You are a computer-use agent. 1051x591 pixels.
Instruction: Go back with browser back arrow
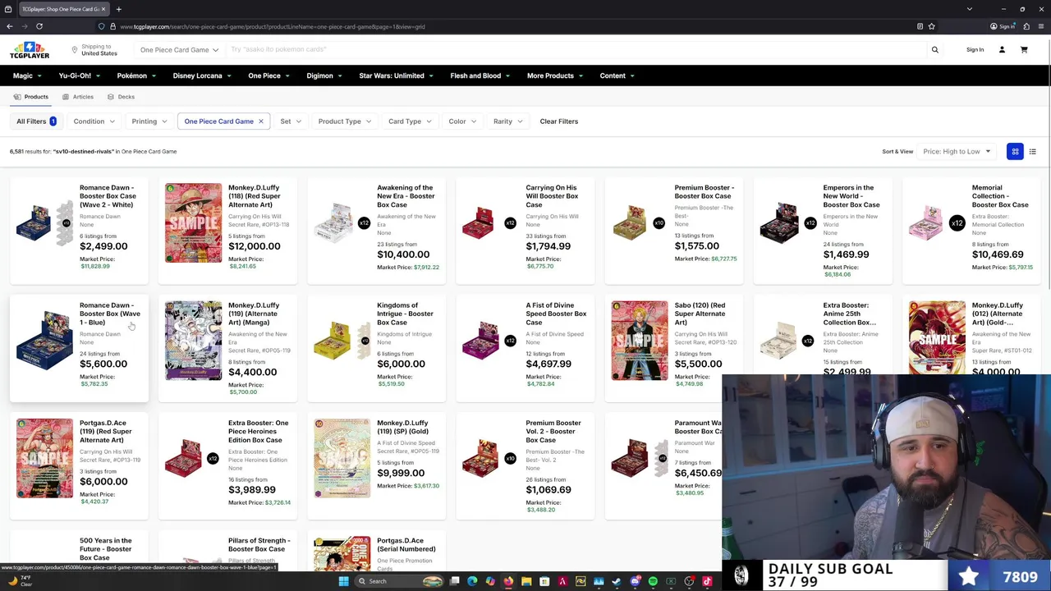pos(10,26)
